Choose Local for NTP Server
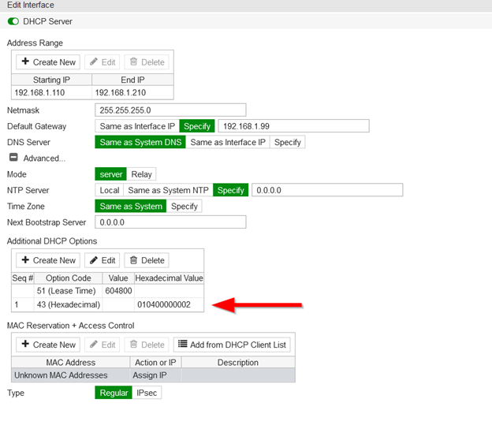 pyautogui.click(x=109, y=190)
